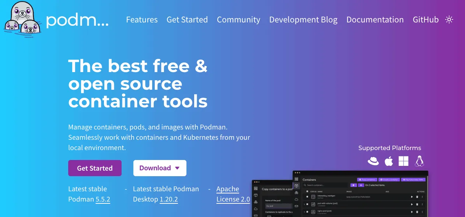Open the Podman Desktop 1.20.2 link

point(169,199)
